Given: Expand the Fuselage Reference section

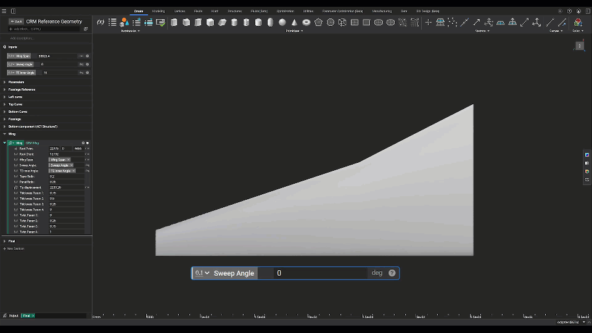Looking at the screenshot, I should tap(5, 89).
